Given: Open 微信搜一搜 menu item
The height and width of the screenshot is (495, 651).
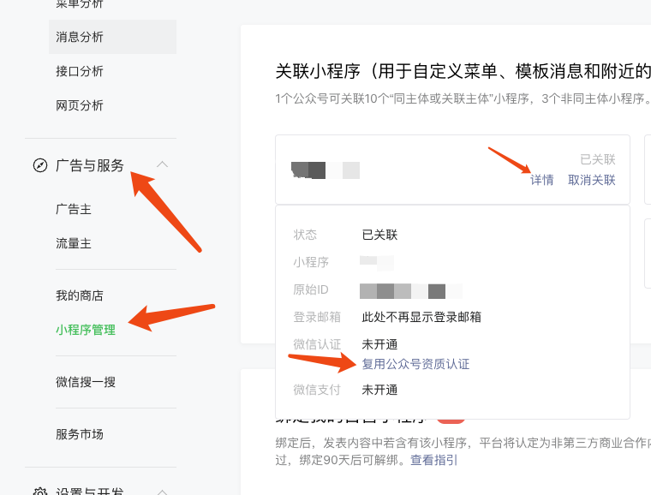Looking at the screenshot, I should click(86, 382).
